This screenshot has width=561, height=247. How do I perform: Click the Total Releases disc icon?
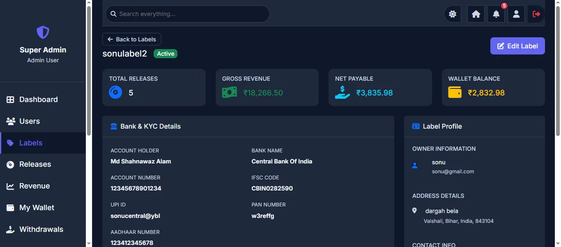115,92
